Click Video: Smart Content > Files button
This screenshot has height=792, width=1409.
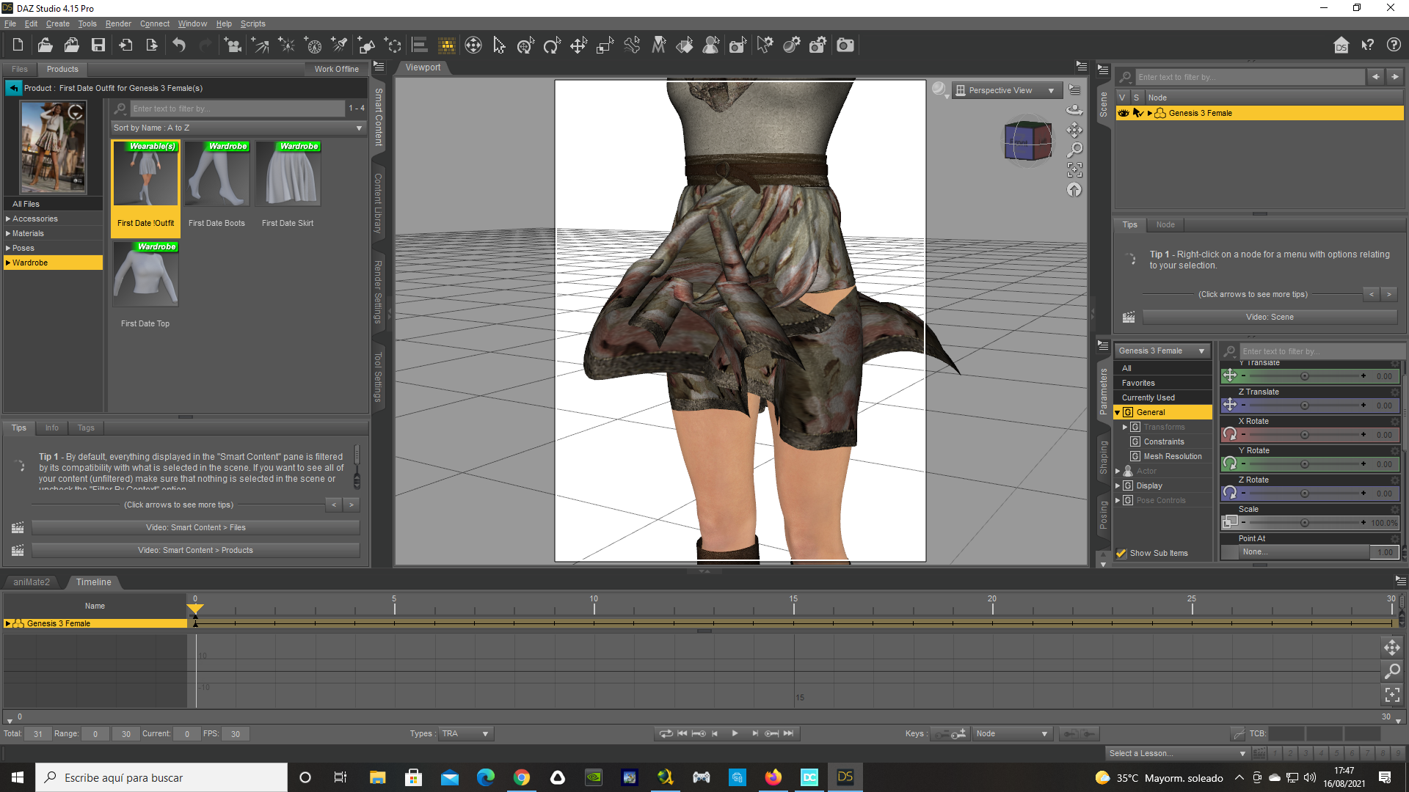point(195,527)
